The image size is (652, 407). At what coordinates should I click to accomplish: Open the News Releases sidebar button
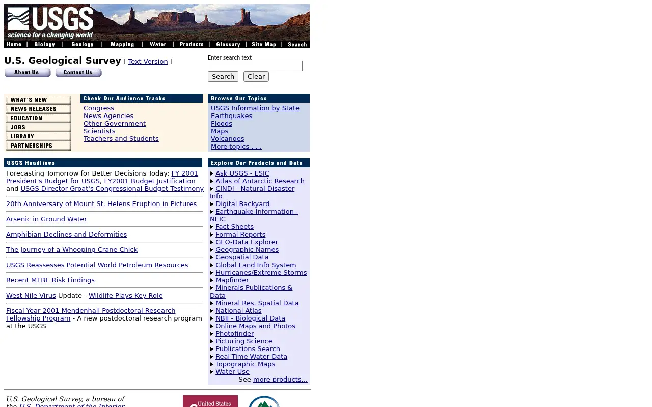tap(39, 109)
